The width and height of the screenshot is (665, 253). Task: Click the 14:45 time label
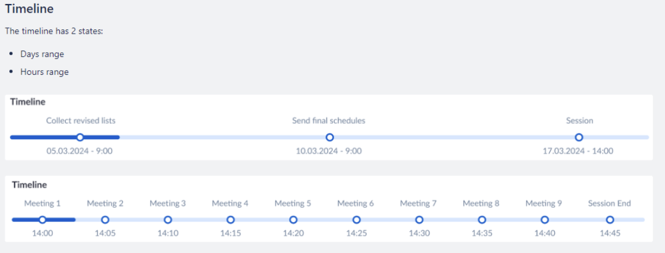point(609,233)
